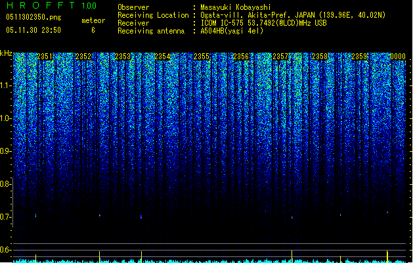The height and width of the screenshot is (263, 413).
Task: Click the 'Receiving Location' label
Action: [153, 15]
